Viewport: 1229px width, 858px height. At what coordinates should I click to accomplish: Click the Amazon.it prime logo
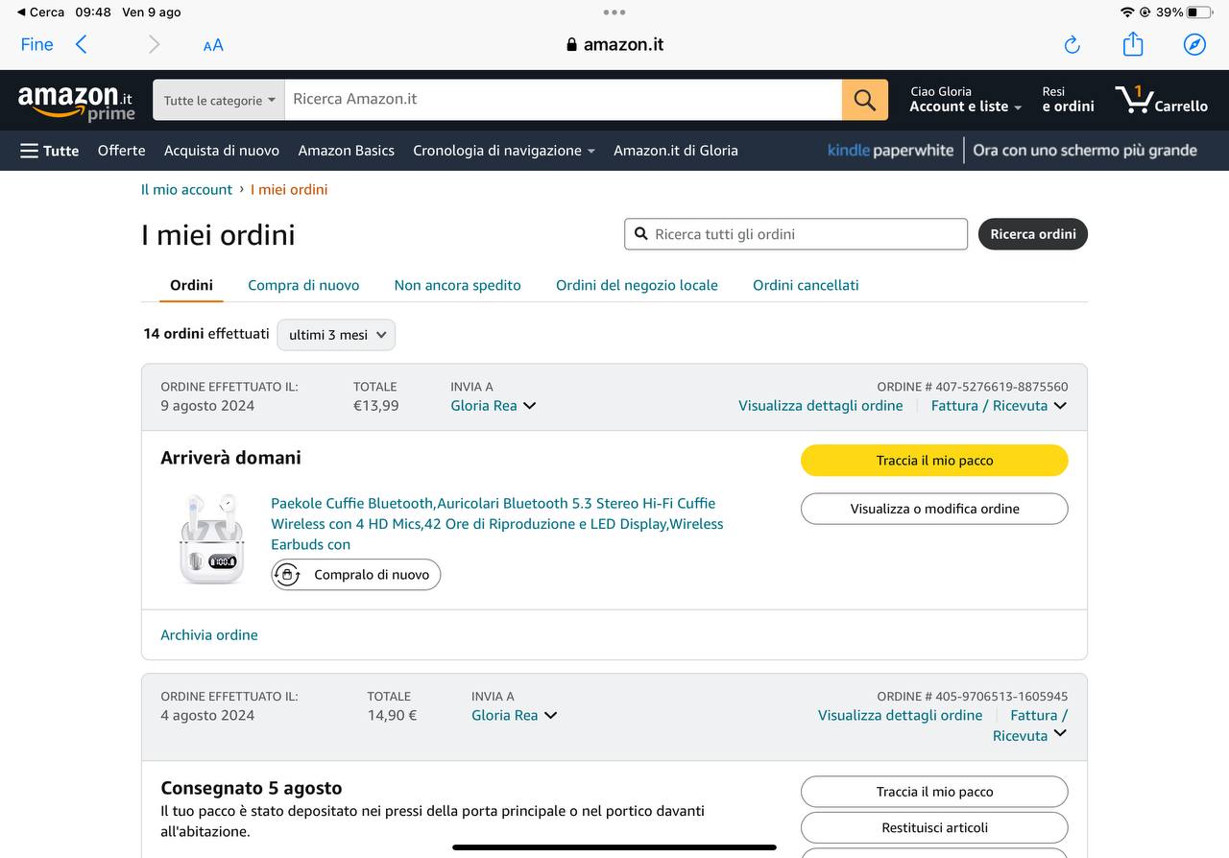tap(76, 101)
